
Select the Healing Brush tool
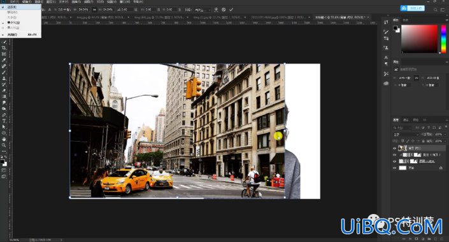(4, 66)
